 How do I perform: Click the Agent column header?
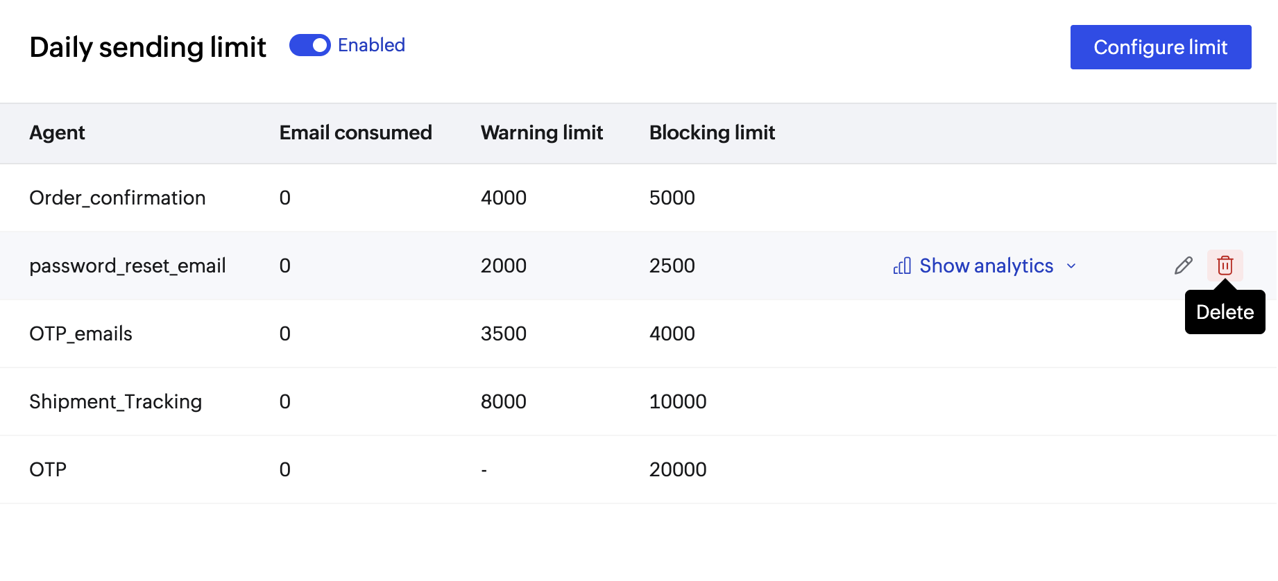[x=57, y=133]
